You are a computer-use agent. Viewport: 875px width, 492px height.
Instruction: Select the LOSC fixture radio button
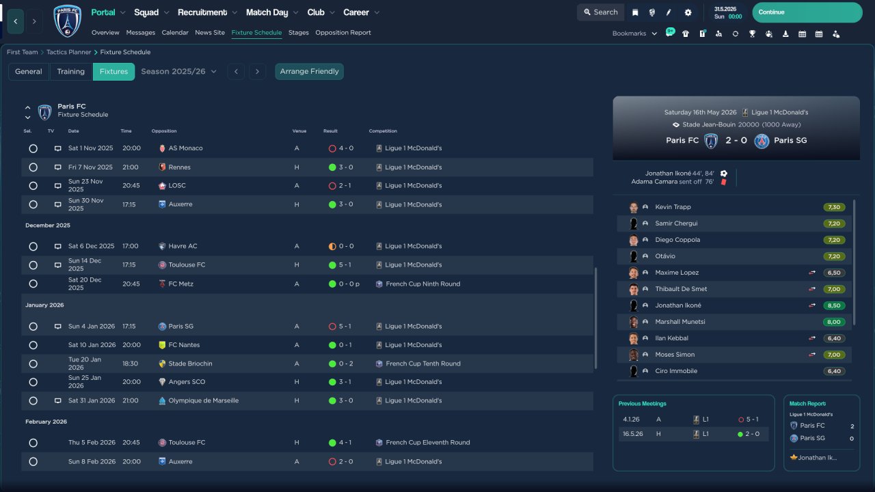click(x=33, y=186)
